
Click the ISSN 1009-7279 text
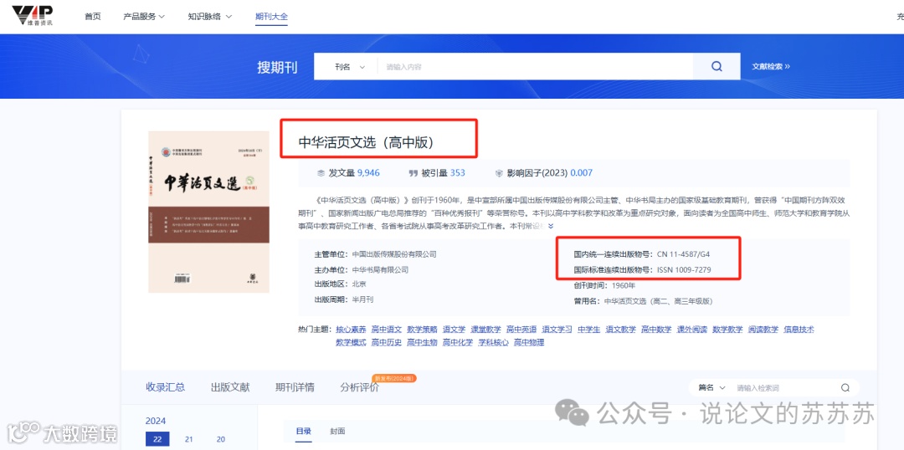coord(685,269)
